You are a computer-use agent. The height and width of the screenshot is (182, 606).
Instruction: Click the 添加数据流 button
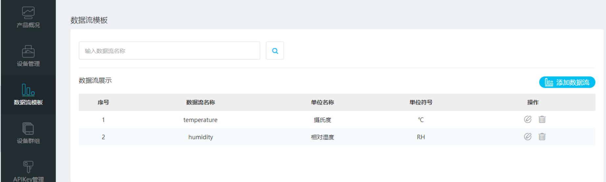pos(567,82)
